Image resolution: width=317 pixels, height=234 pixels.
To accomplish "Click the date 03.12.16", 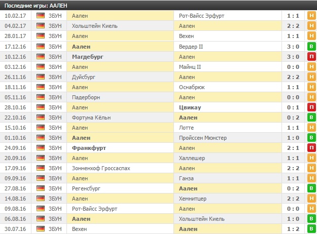I will point(15,67).
